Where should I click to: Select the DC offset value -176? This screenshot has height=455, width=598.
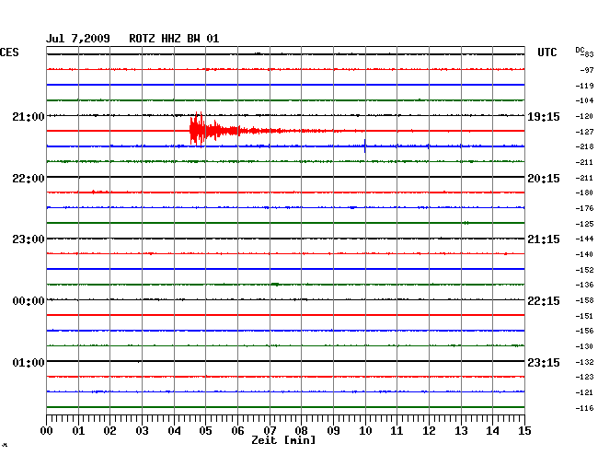coord(584,208)
